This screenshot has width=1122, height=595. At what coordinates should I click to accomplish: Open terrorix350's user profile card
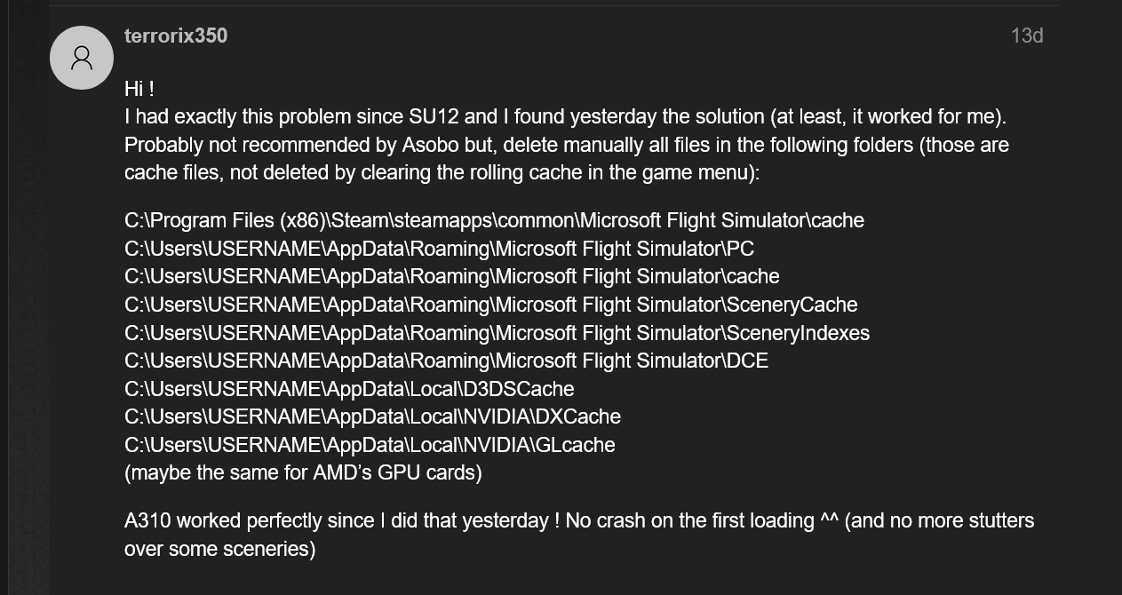tap(175, 36)
